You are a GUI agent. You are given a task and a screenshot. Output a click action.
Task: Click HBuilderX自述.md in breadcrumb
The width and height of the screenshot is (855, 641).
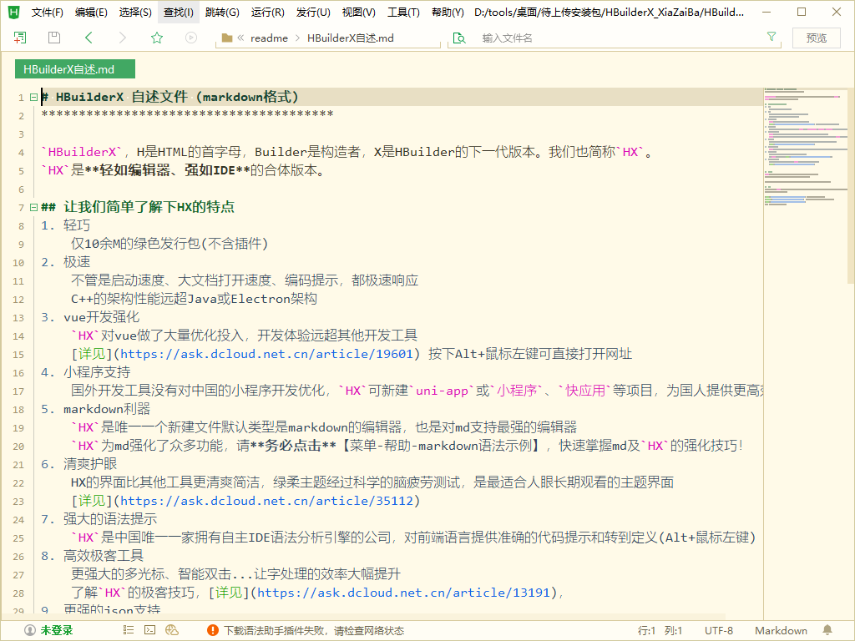pos(350,38)
